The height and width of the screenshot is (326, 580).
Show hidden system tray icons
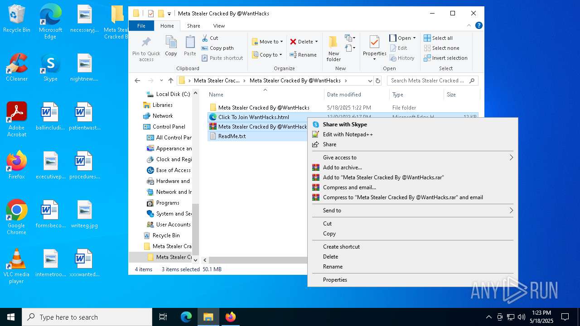click(x=488, y=317)
